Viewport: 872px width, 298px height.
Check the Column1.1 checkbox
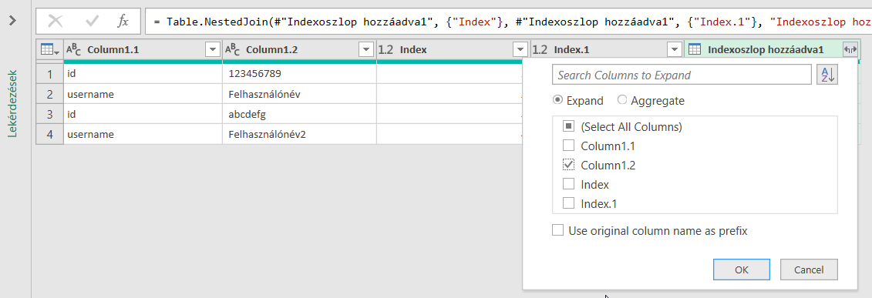568,146
